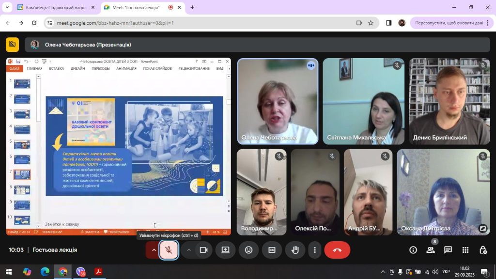
Task: Expand video settings chevron beside camera
Action: (x=189, y=250)
